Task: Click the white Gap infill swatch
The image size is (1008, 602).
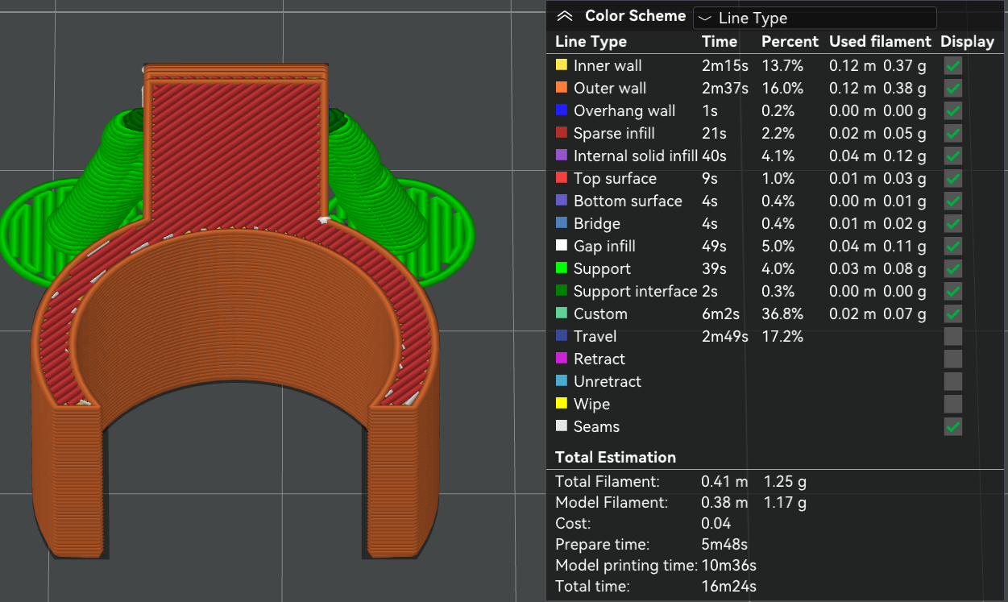Action: pyautogui.click(x=562, y=246)
